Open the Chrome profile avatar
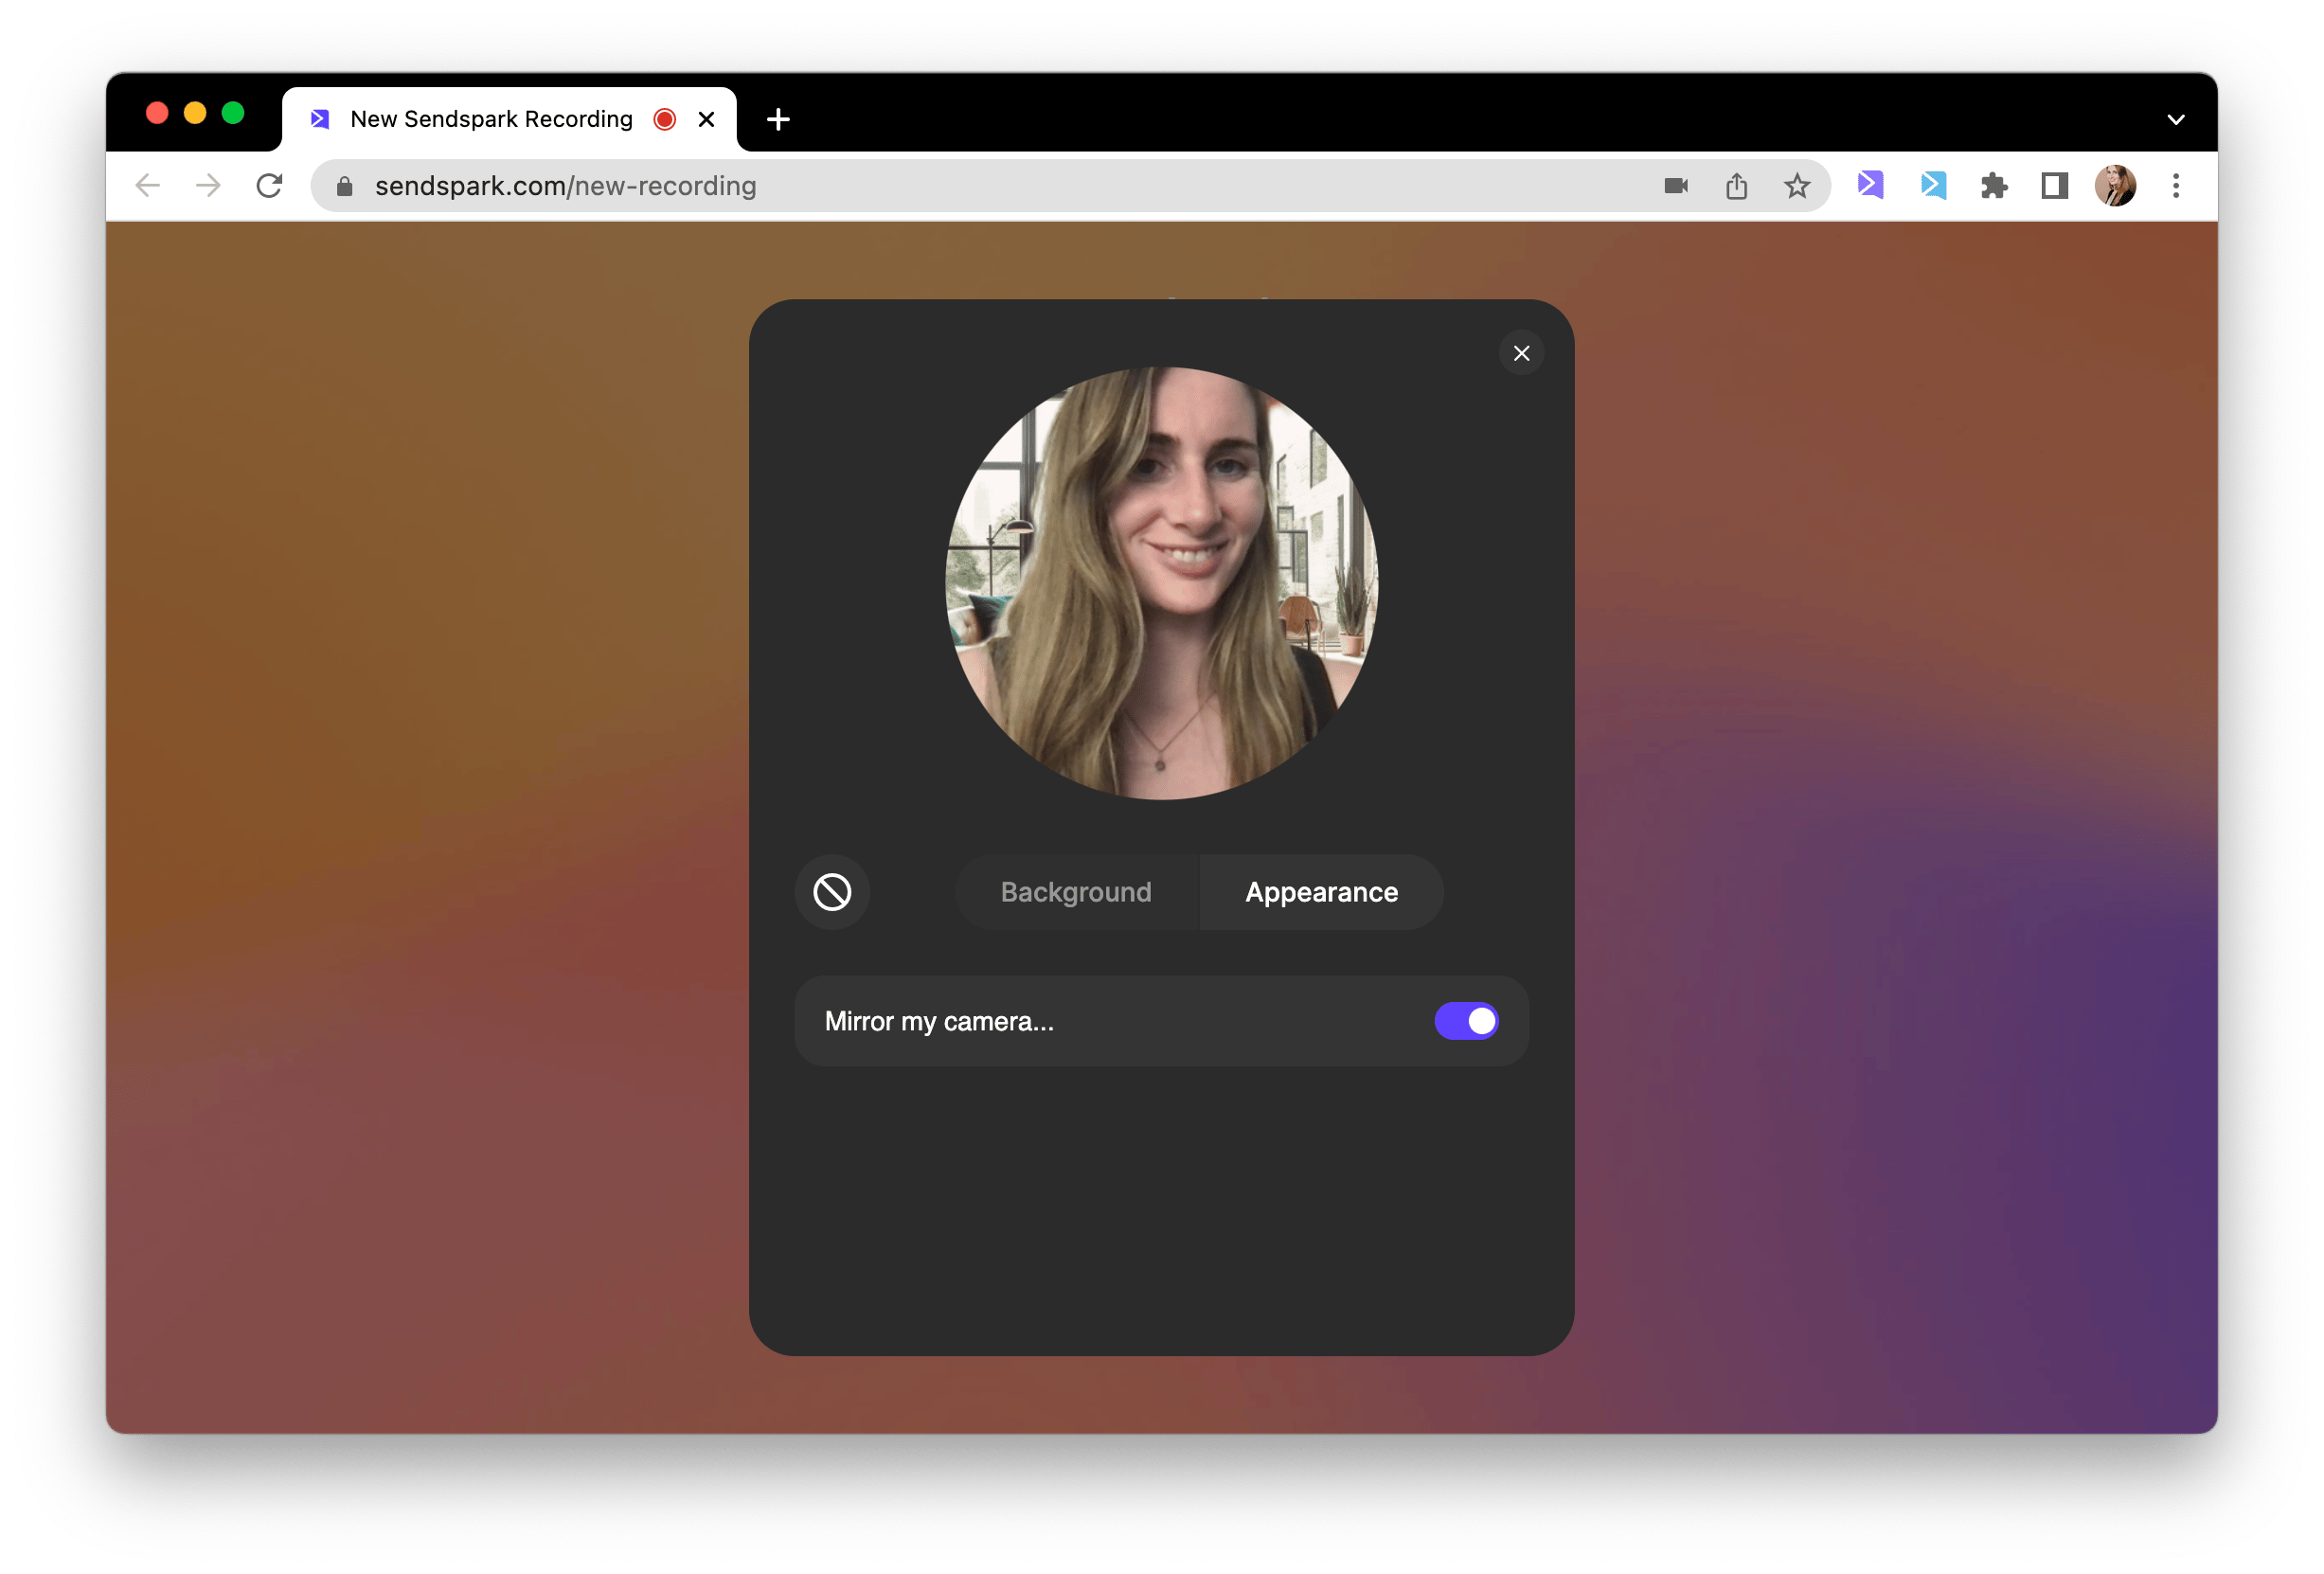The height and width of the screenshot is (1574, 2324). point(2115,186)
